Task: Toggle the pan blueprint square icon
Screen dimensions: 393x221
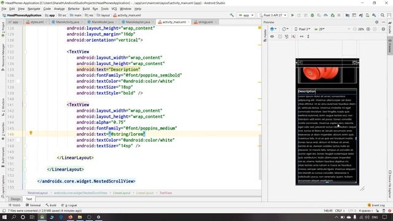Action: tap(280, 37)
